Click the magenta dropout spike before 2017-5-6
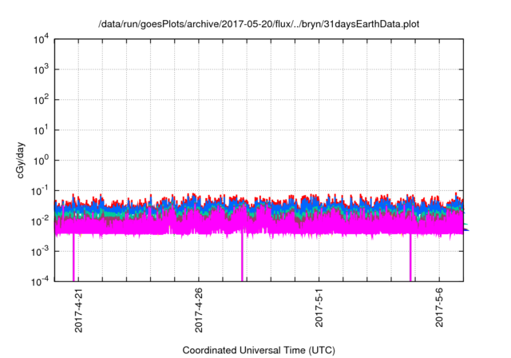Viewport: 511px width, 358px height. tap(410, 257)
